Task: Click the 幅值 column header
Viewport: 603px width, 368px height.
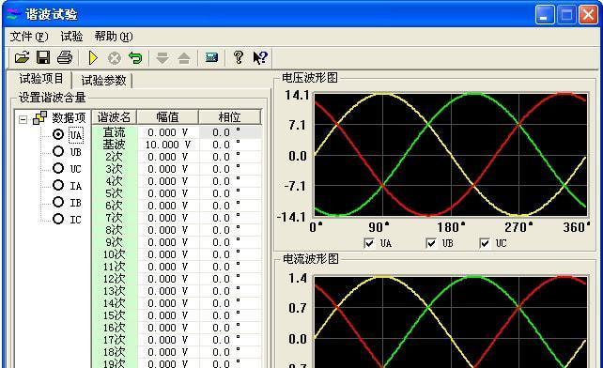Action: click(x=168, y=117)
